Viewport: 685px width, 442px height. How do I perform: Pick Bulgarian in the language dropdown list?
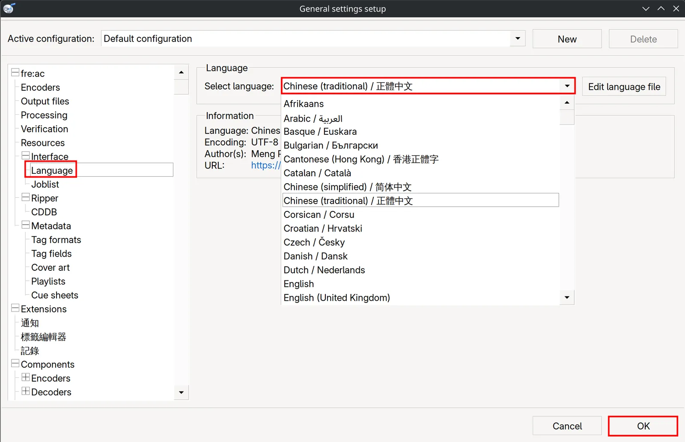[421, 145]
